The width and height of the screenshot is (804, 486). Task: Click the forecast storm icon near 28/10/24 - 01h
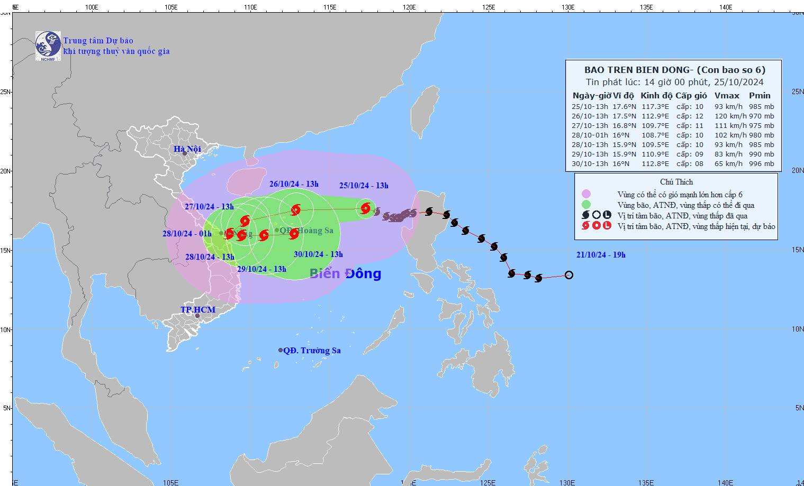coord(230,234)
